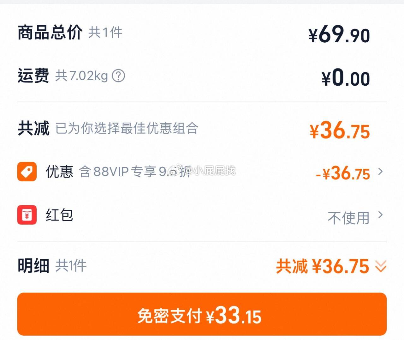Tap the 商品总价 ¥69.90 total price
The image size is (404, 340).
coord(339,34)
